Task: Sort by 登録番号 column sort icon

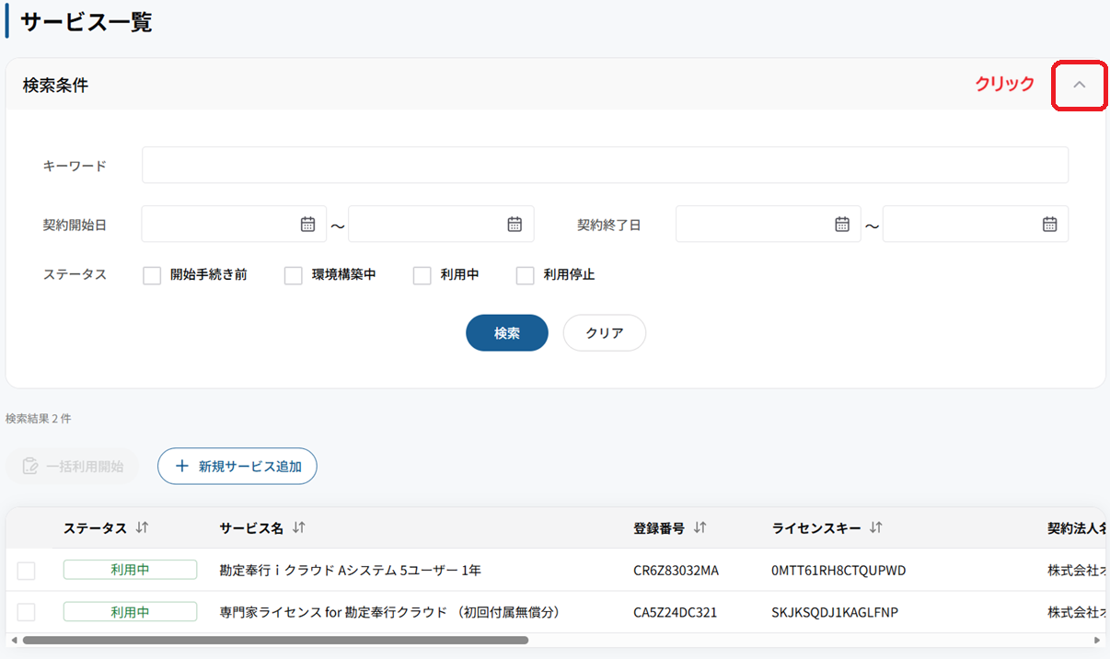Action: click(x=700, y=527)
